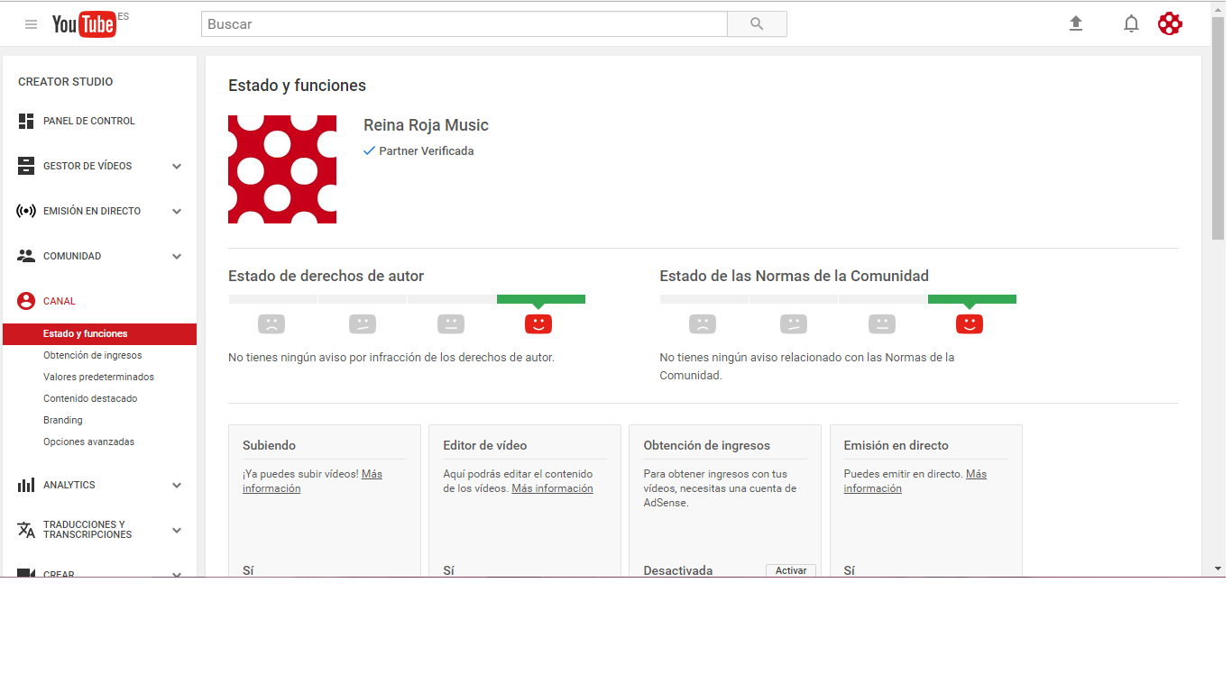Open the account avatar menu
Image resolution: width=1232 pixels, height=692 pixels.
[x=1170, y=24]
